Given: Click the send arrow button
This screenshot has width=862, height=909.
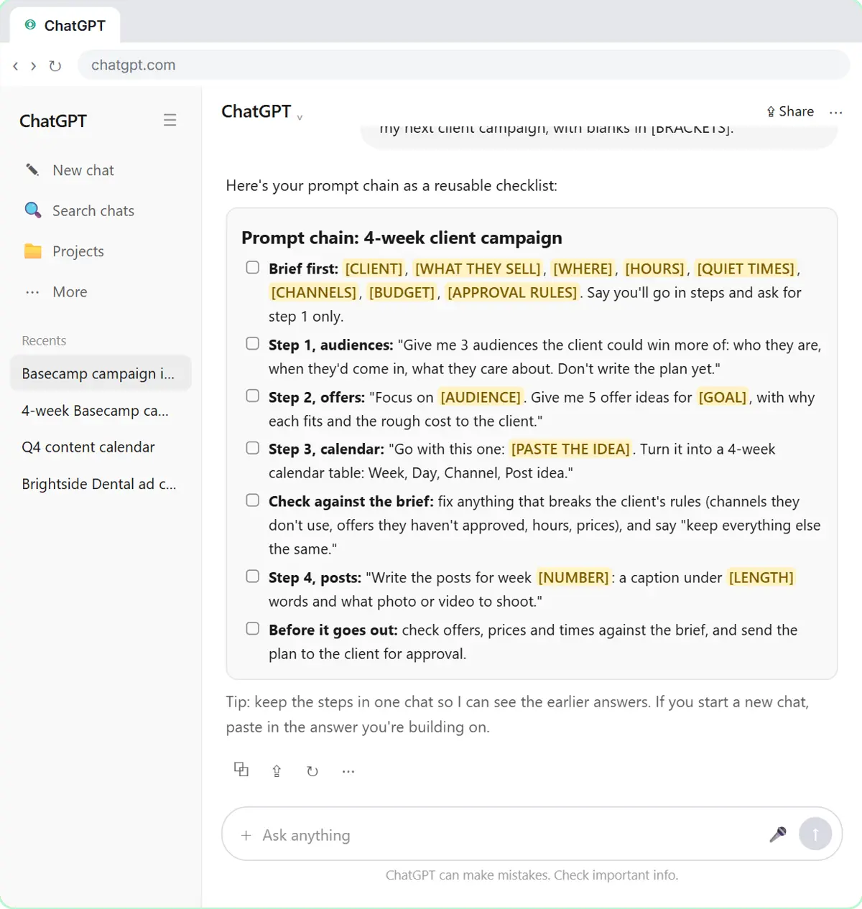Looking at the screenshot, I should [x=815, y=834].
